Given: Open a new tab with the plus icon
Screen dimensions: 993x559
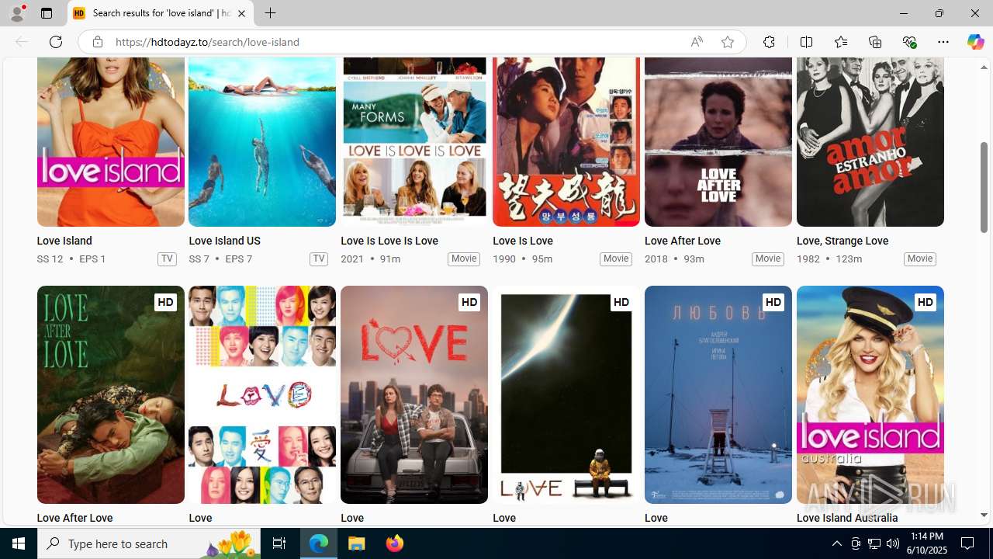Looking at the screenshot, I should [270, 13].
